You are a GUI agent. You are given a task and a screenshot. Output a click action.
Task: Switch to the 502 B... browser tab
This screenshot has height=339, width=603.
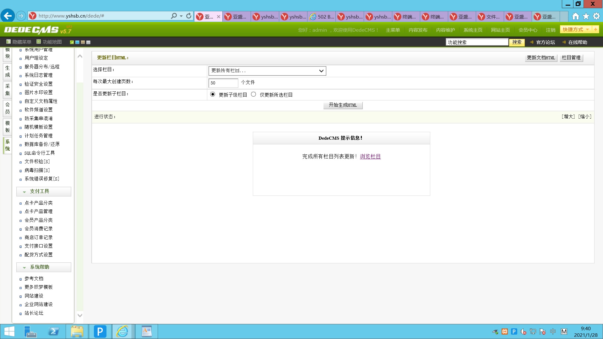tap(322, 17)
